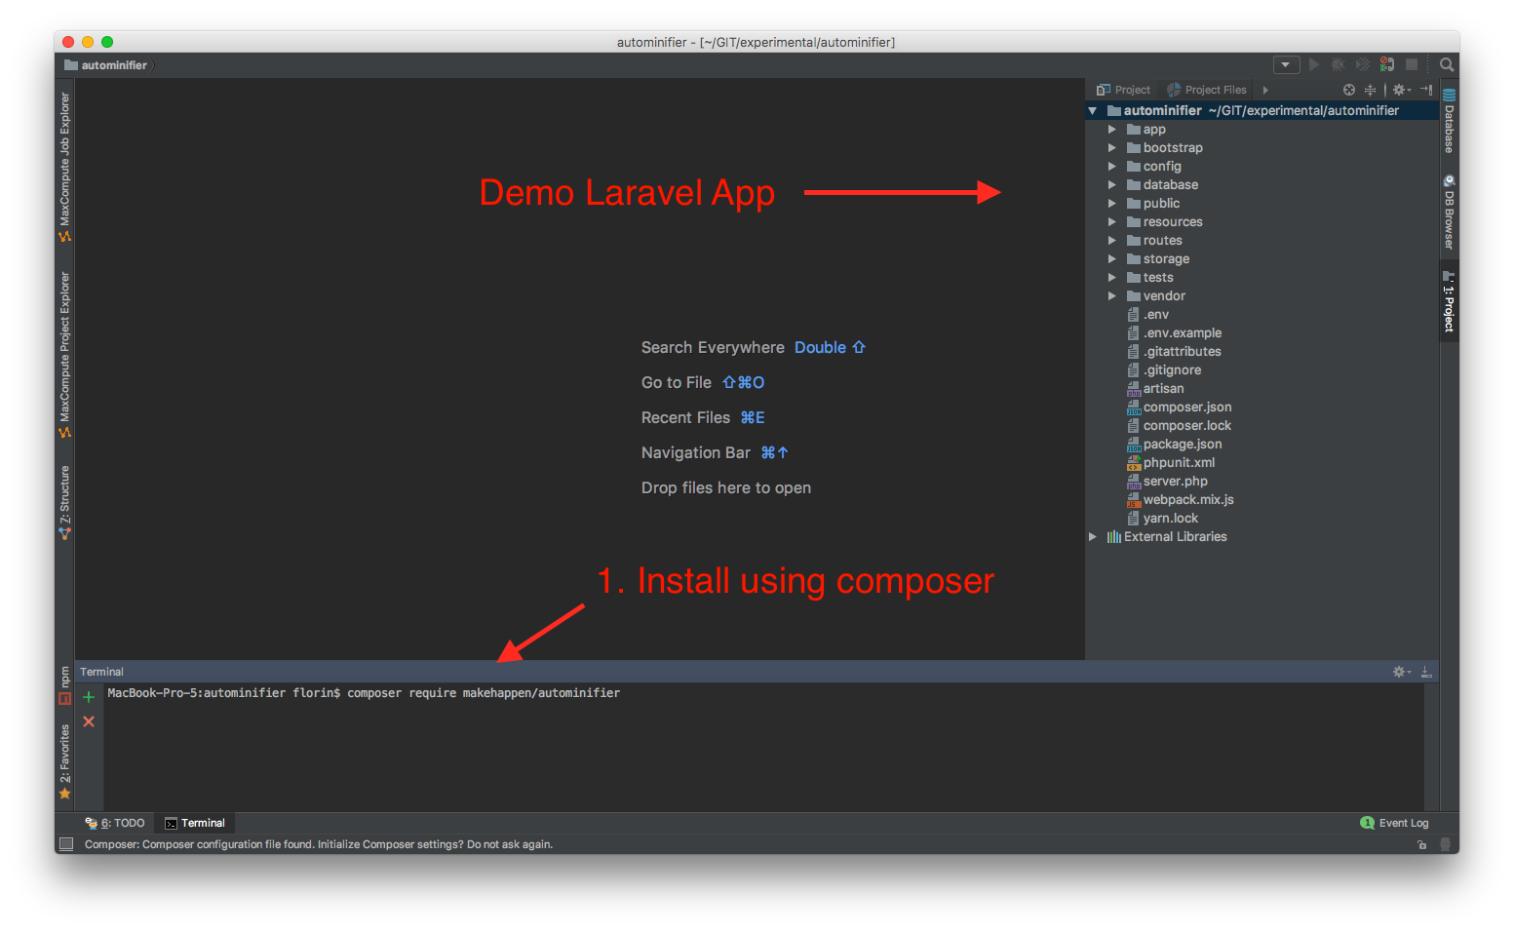
Task: Open Project panel gear settings
Action: pyautogui.click(x=1401, y=90)
